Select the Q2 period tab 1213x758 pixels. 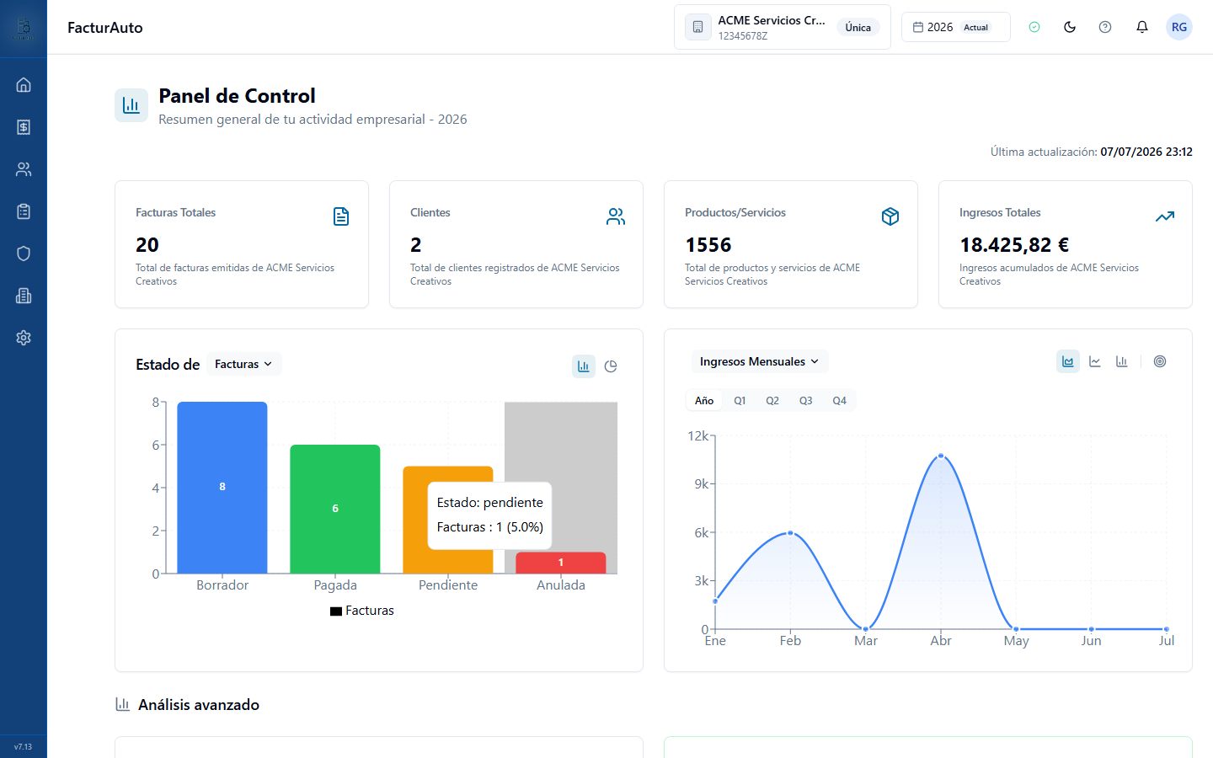click(x=772, y=401)
